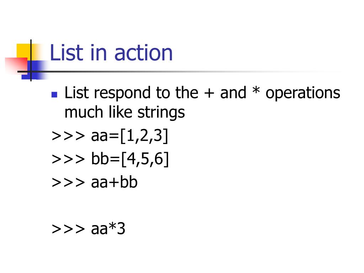The image size is (364, 273).
Task: Click the vertical black line in logo
Action: pos(31,60)
